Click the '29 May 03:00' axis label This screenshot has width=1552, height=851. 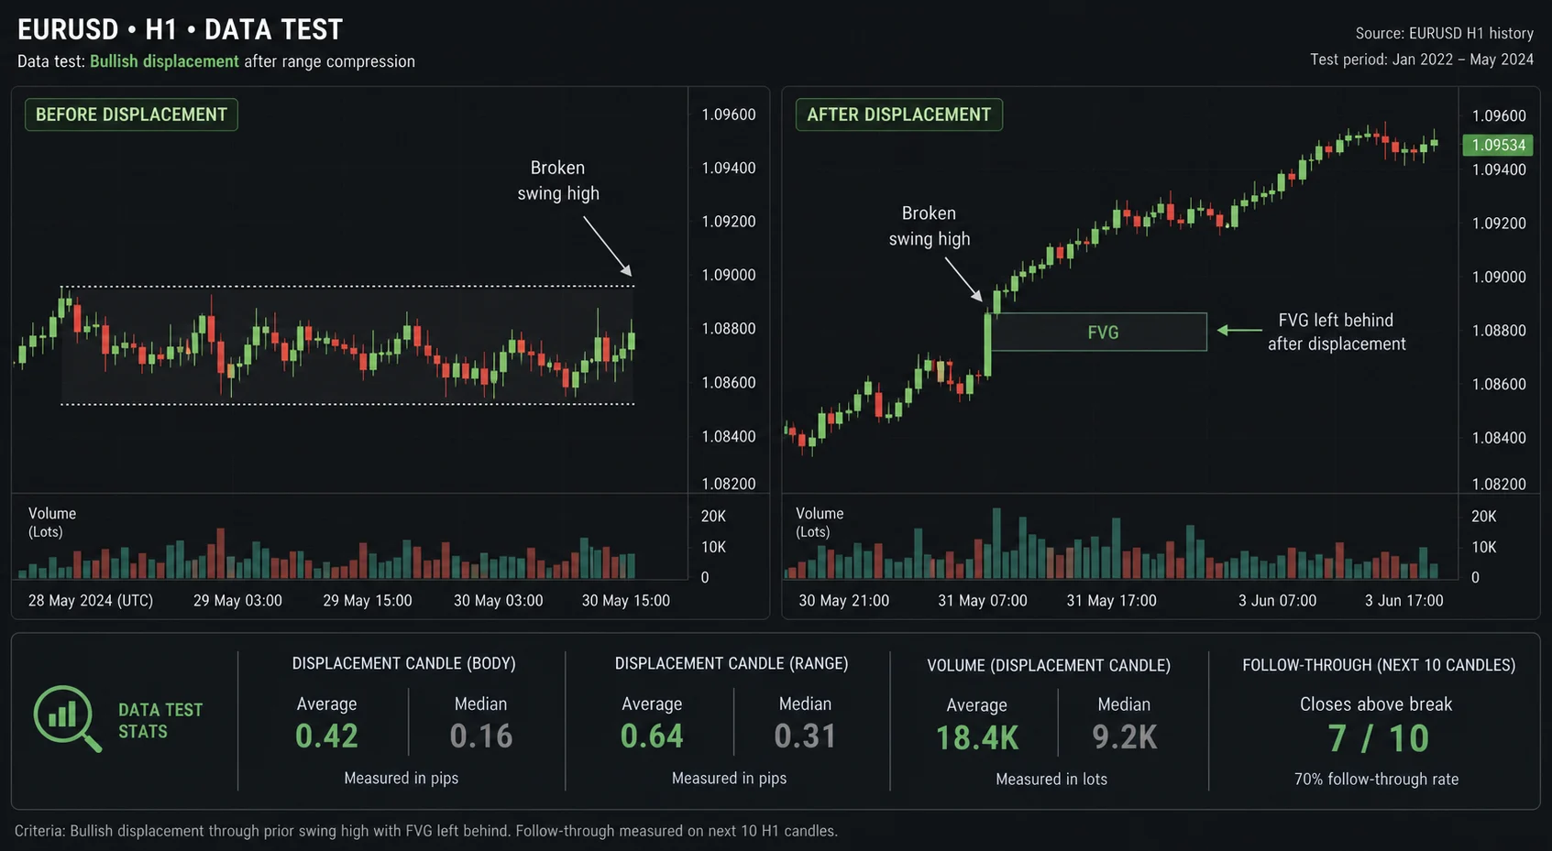[x=237, y=601]
